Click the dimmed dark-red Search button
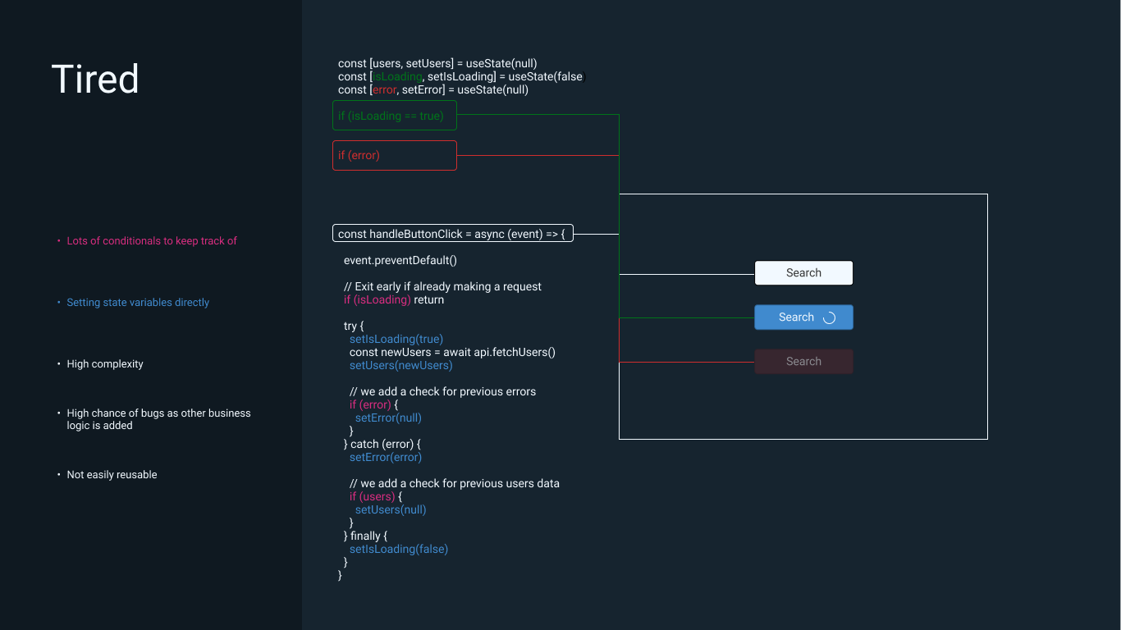This screenshot has height=630, width=1121. [x=803, y=362]
